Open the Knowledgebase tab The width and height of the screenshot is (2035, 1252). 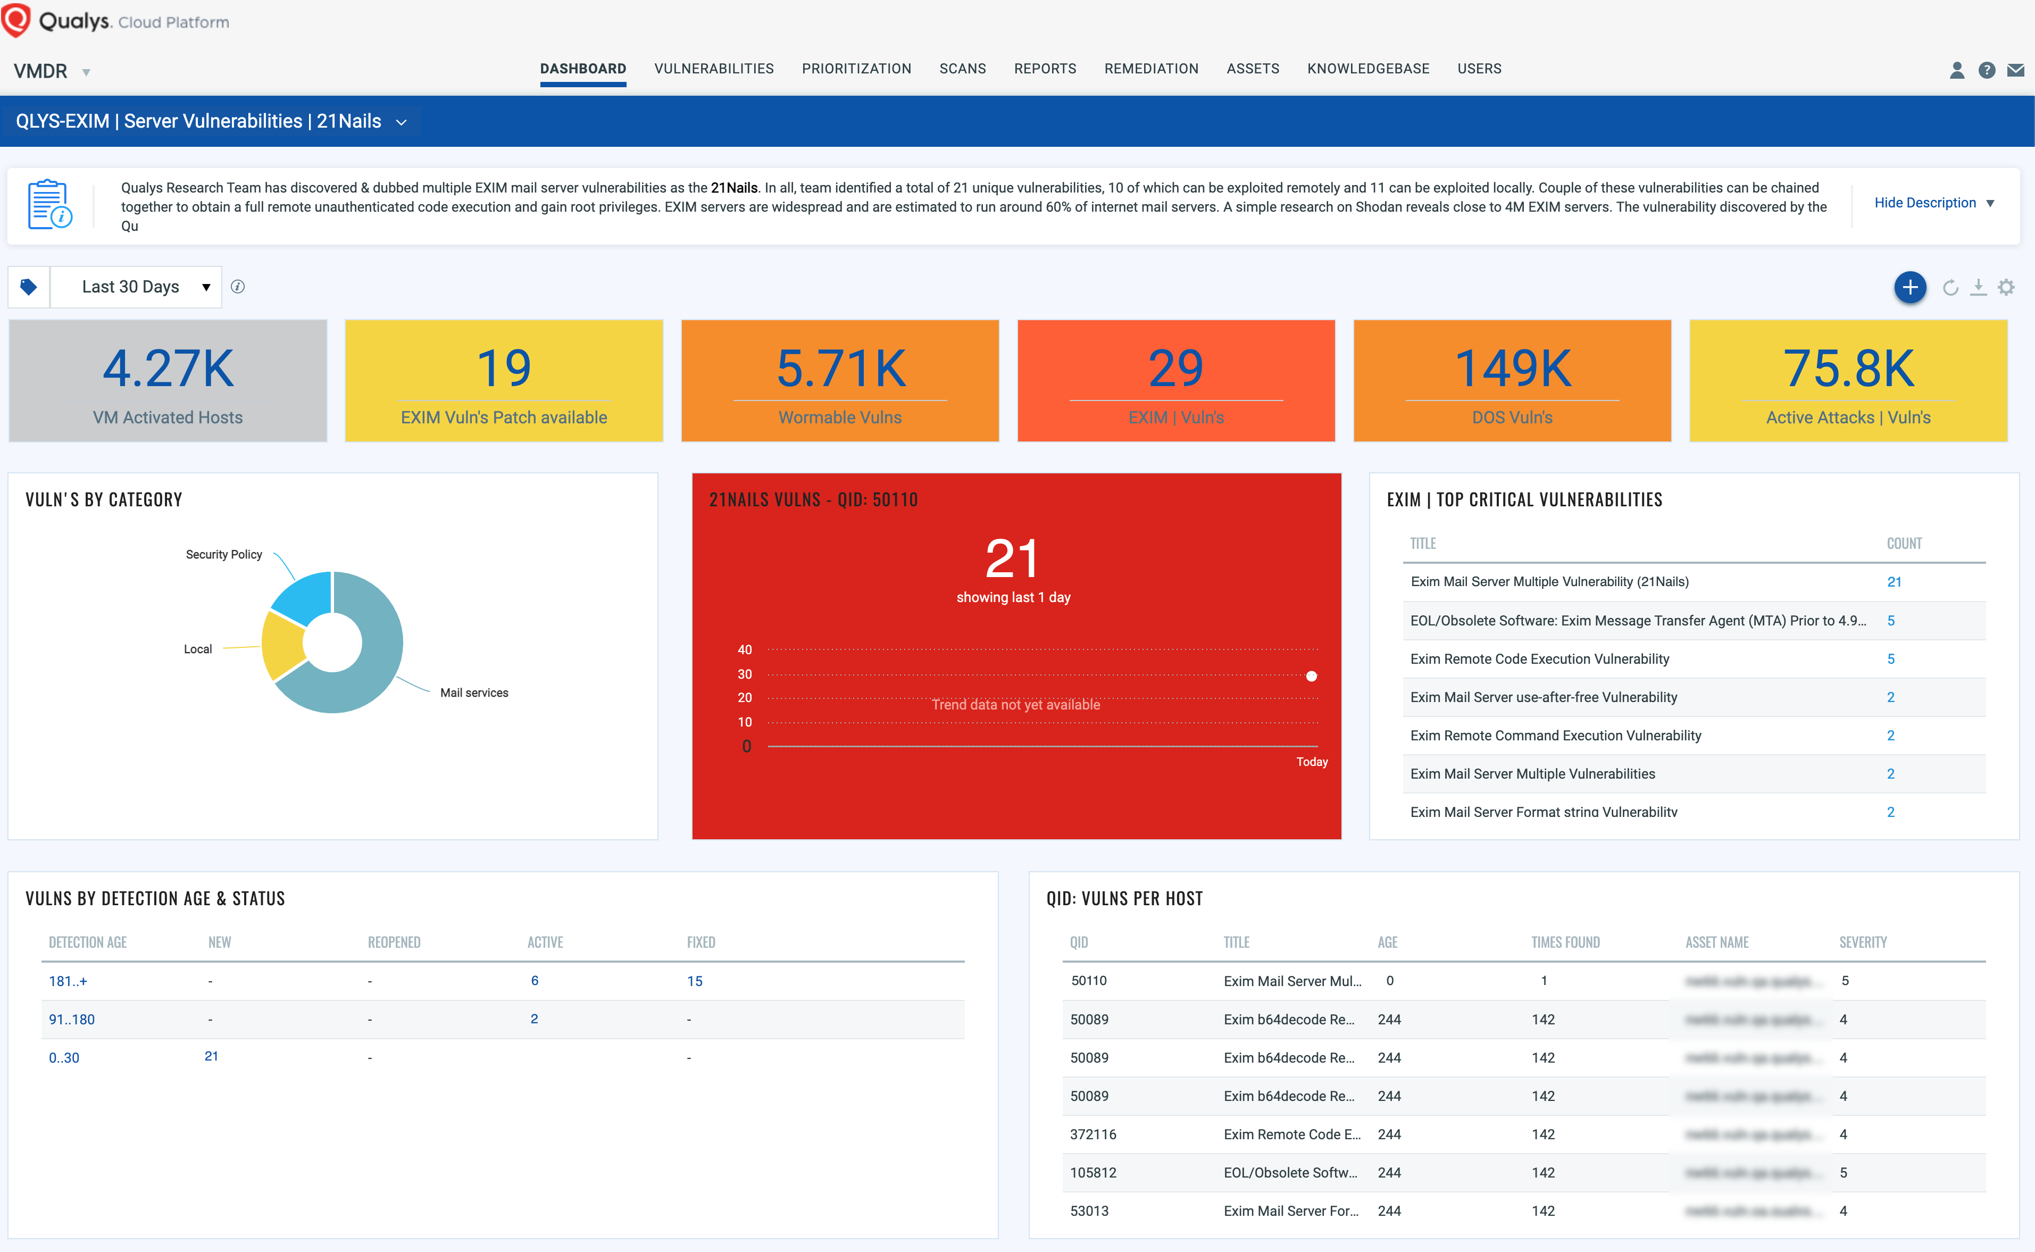point(1367,69)
